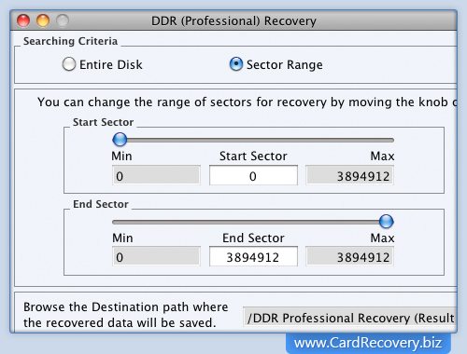Click the gray zoom window button
Viewport: 467px width, 354px height.
tap(63, 20)
